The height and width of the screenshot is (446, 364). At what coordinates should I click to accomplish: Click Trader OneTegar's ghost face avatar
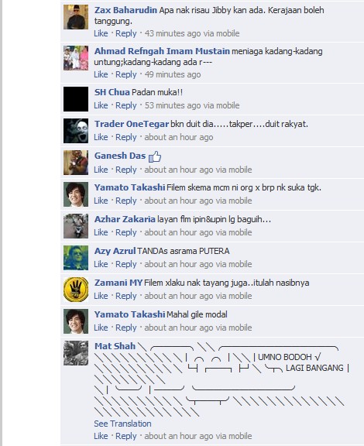(76, 131)
